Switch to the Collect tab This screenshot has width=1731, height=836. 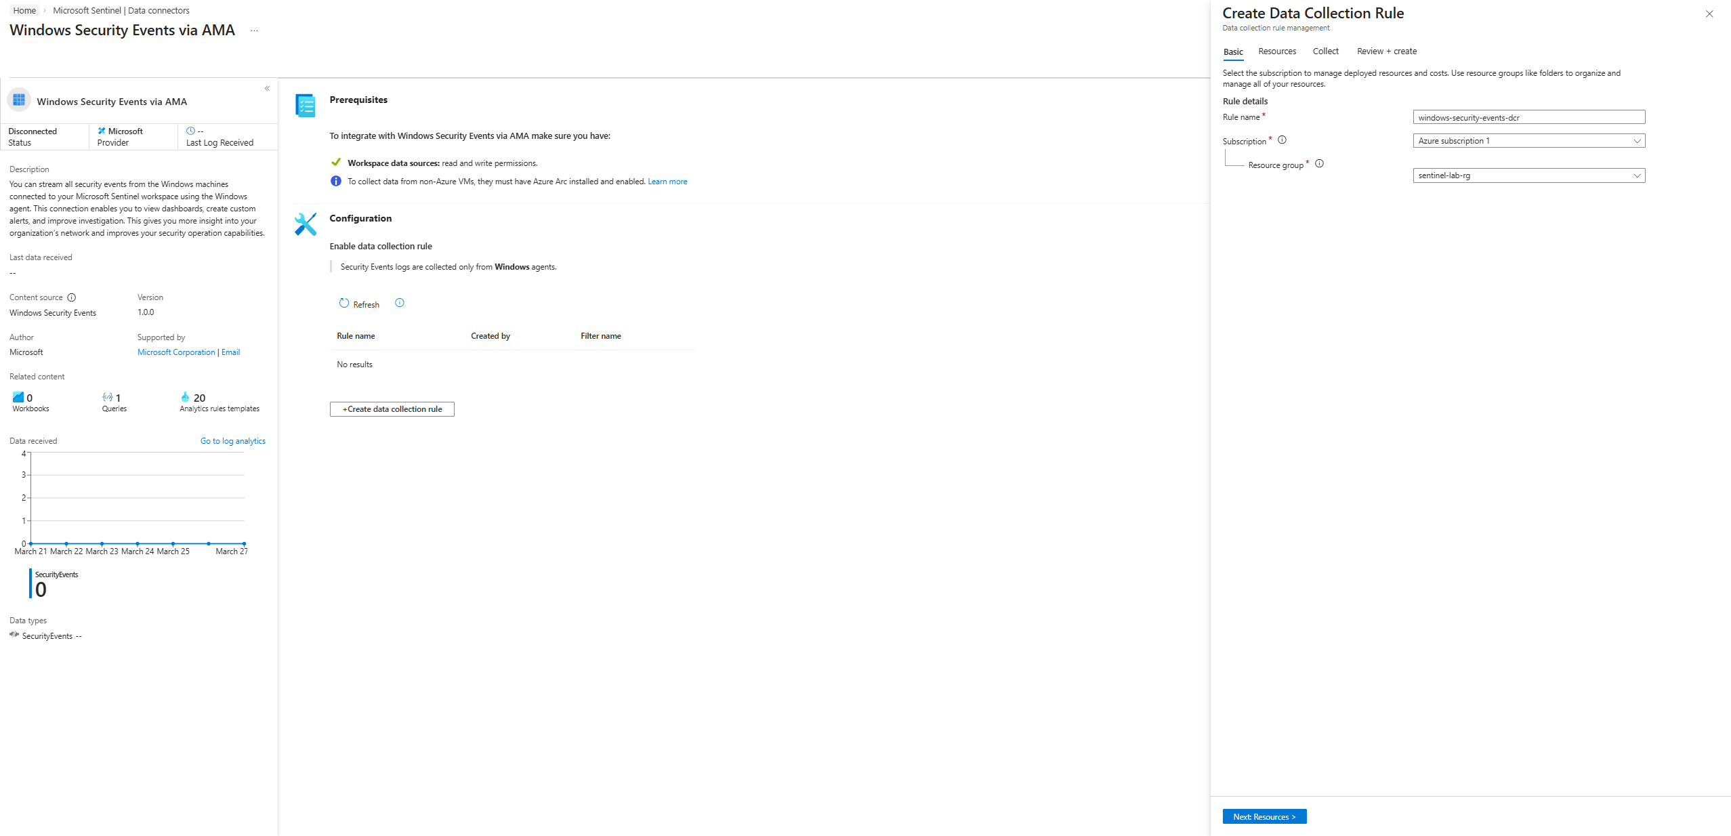click(x=1325, y=51)
